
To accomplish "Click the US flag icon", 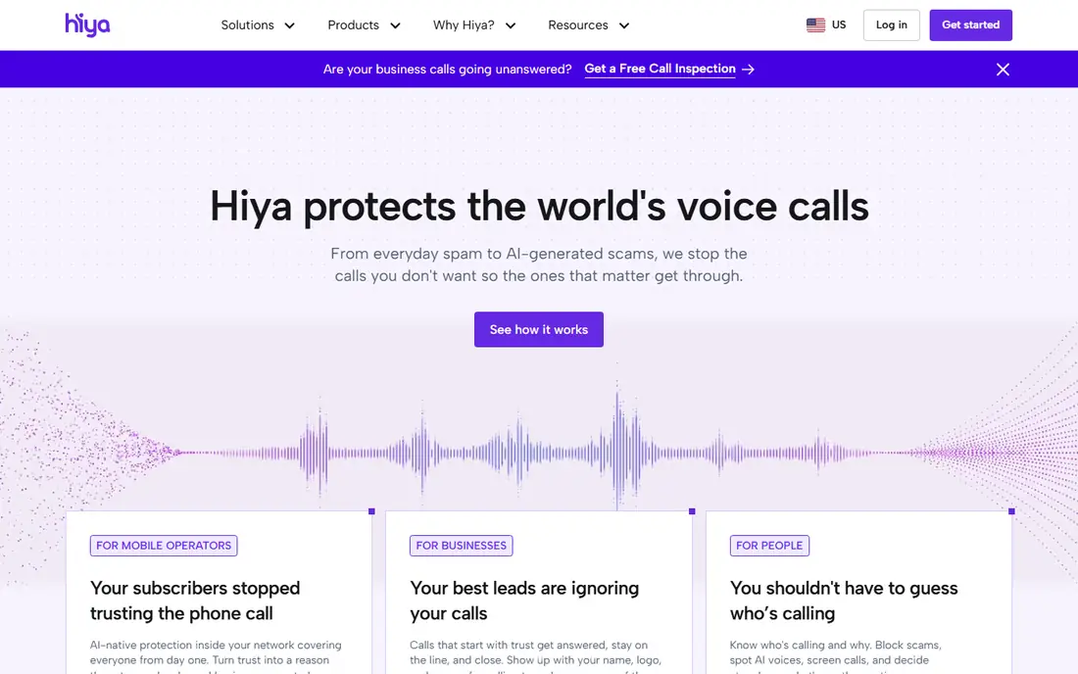I will [815, 24].
